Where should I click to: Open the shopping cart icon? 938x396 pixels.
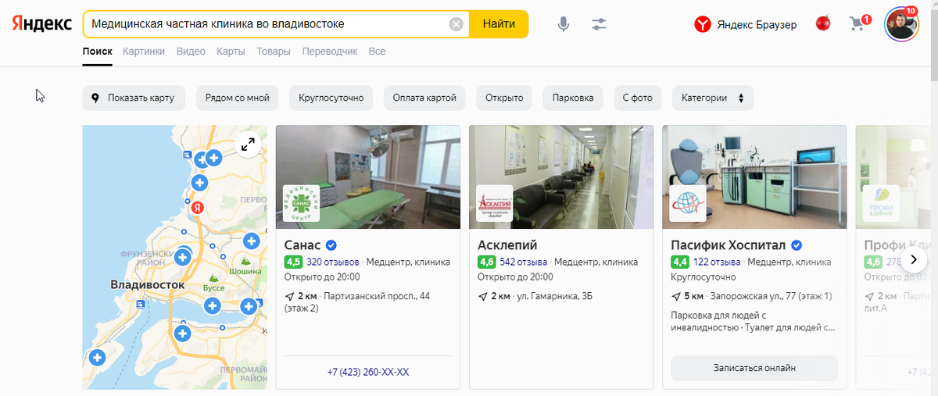(858, 23)
